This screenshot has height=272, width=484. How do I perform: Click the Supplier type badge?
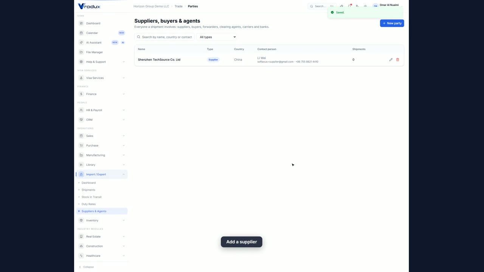tap(213, 60)
